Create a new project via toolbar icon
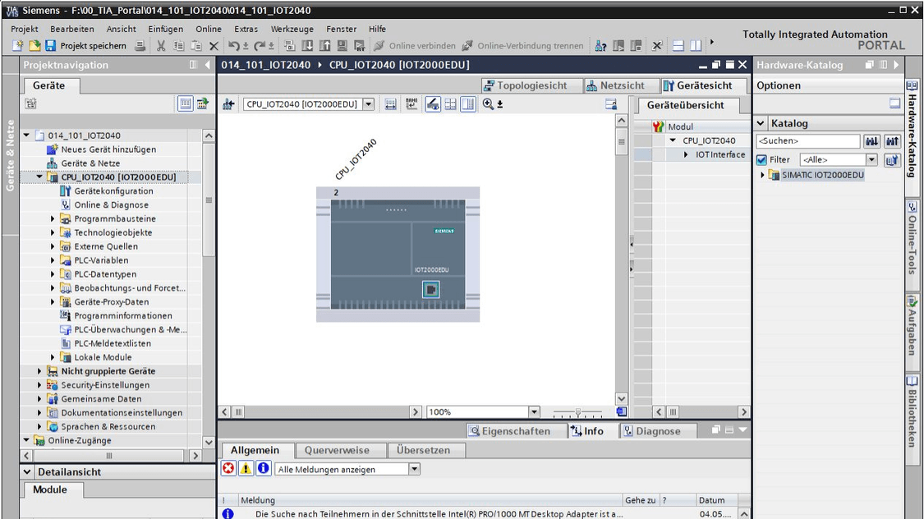 coord(18,45)
